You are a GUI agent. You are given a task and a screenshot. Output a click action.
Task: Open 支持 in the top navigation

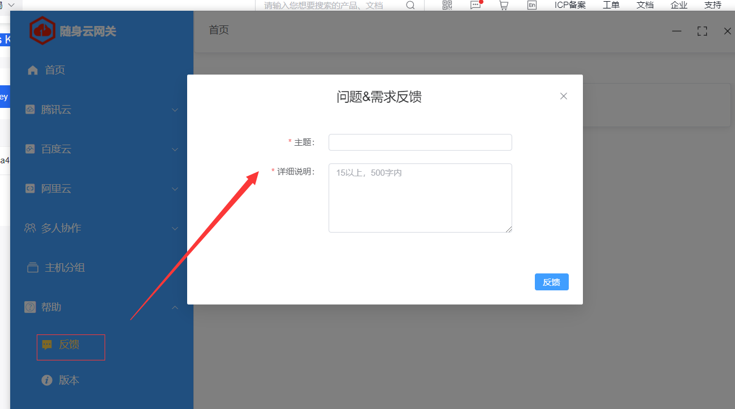[713, 5]
